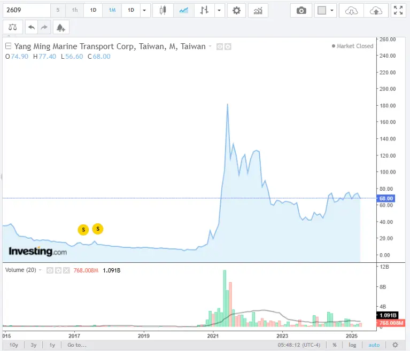This screenshot has height=351, width=410.
Task: Click the 2609 symbol search field
Action: pyautogui.click(x=26, y=10)
